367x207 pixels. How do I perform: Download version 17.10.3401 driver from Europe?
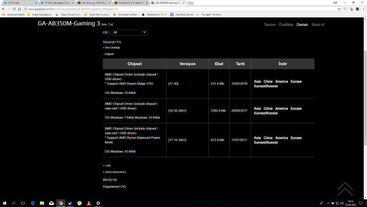pyautogui.click(x=296, y=138)
